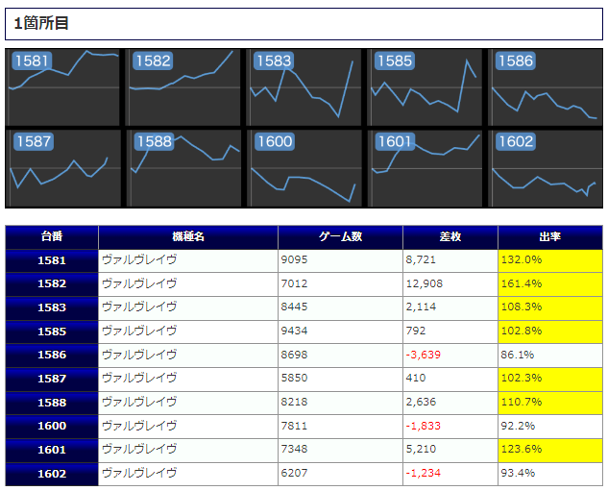Open the graph thumbnail labeled 1602

point(546,168)
